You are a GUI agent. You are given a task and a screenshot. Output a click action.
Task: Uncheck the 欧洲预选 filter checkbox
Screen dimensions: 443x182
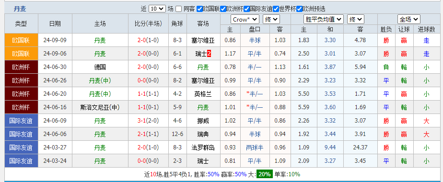pyautogui.click(x=300, y=9)
